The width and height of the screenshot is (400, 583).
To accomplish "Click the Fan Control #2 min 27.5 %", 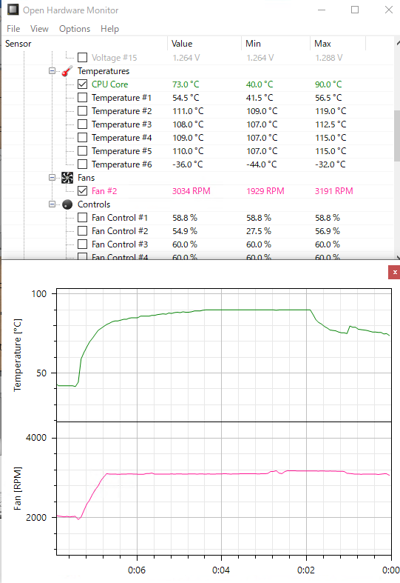I will coord(259,231).
